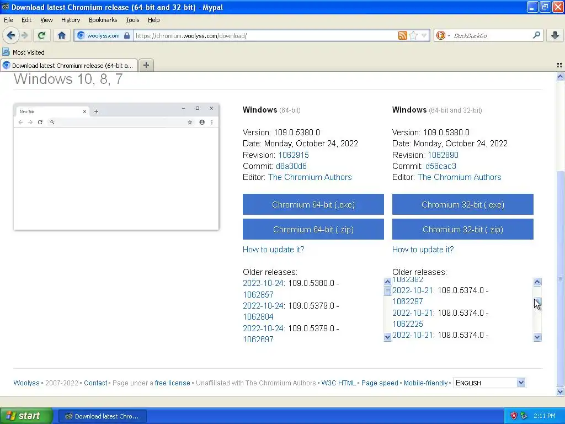Open older release revision 1062804

258,316
